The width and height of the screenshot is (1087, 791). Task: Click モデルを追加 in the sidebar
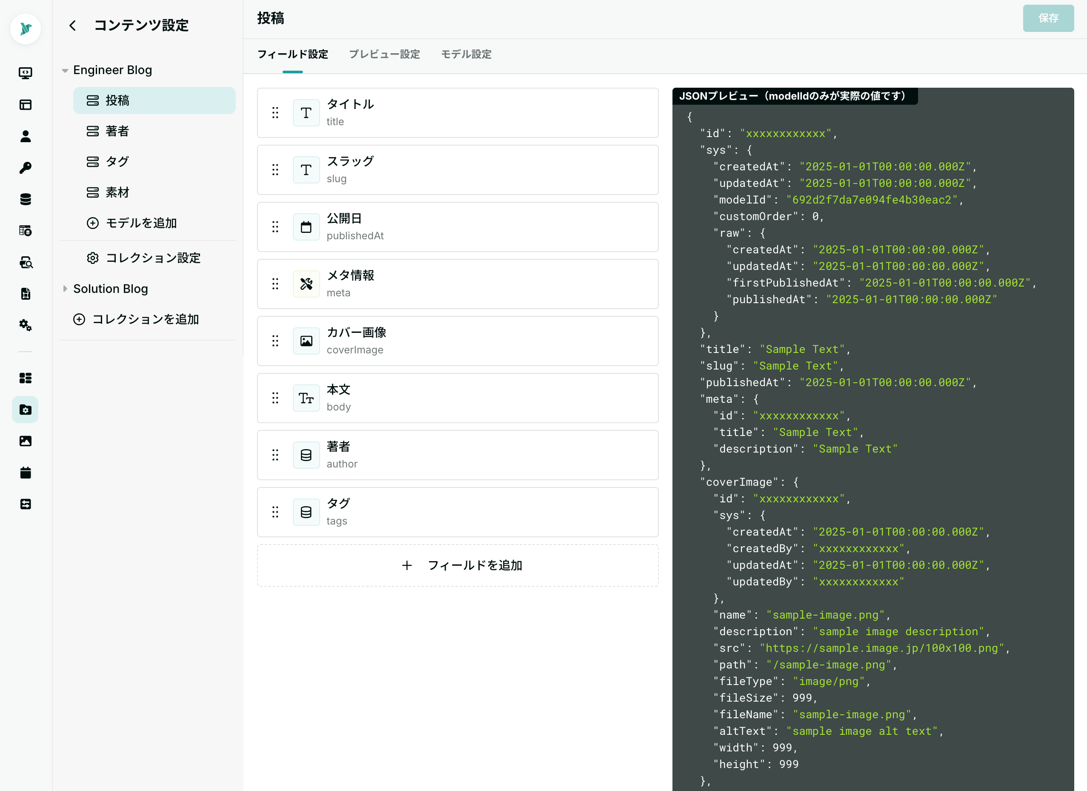pos(140,223)
